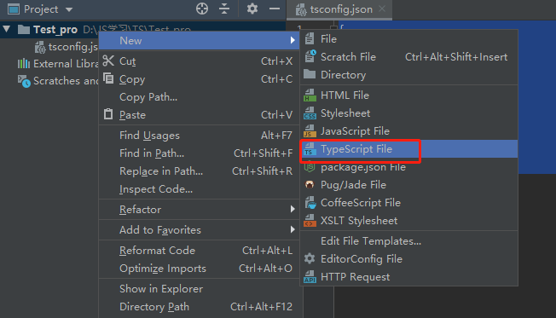Image resolution: width=556 pixels, height=318 pixels.
Task: Create a new EditorConfig File
Action: point(408,259)
